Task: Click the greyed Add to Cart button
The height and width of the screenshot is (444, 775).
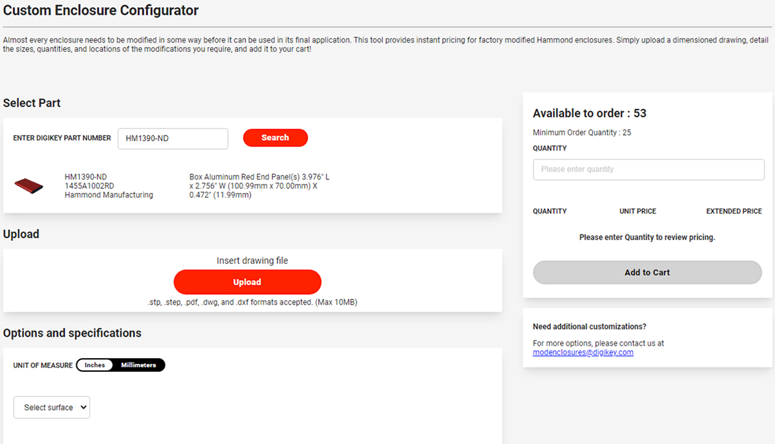Action: coord(647,272)
